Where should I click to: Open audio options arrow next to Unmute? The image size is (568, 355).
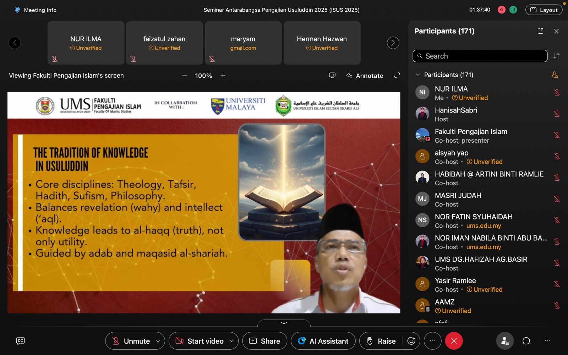click(158, 341)
